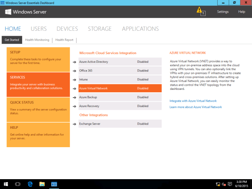Open the Windows Start button
This screenshot has width=252, height=189.
pos(6,184)
